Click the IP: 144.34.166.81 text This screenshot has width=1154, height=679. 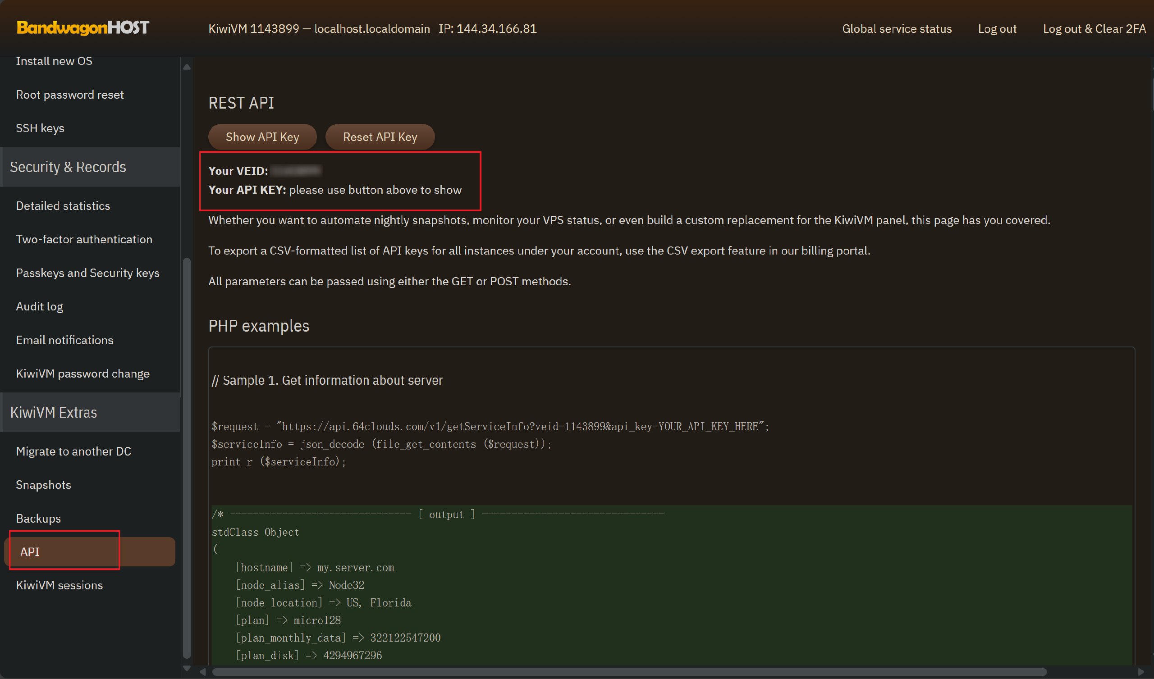pyautogui.click(x=488, y=29)
